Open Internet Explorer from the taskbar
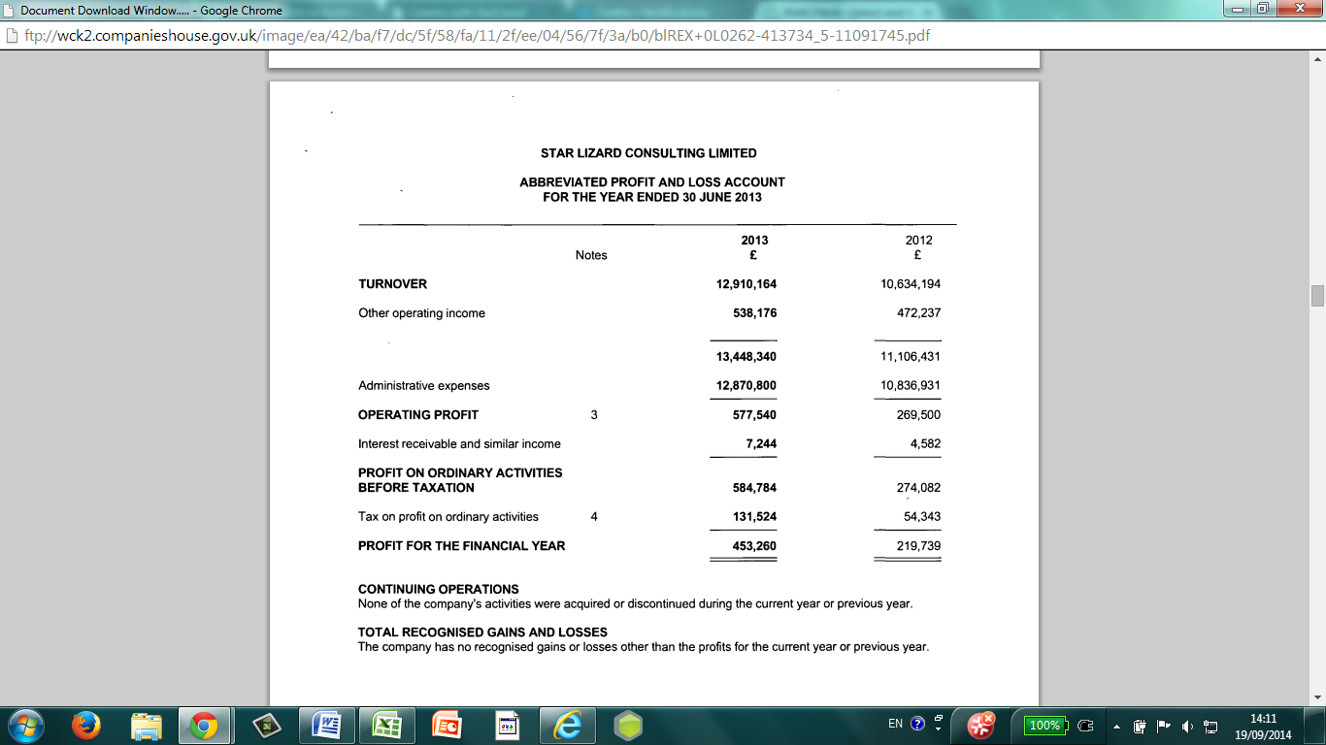Image resolution: width=1326 pixels, height=745 pixels. click(x=567, y=725)
